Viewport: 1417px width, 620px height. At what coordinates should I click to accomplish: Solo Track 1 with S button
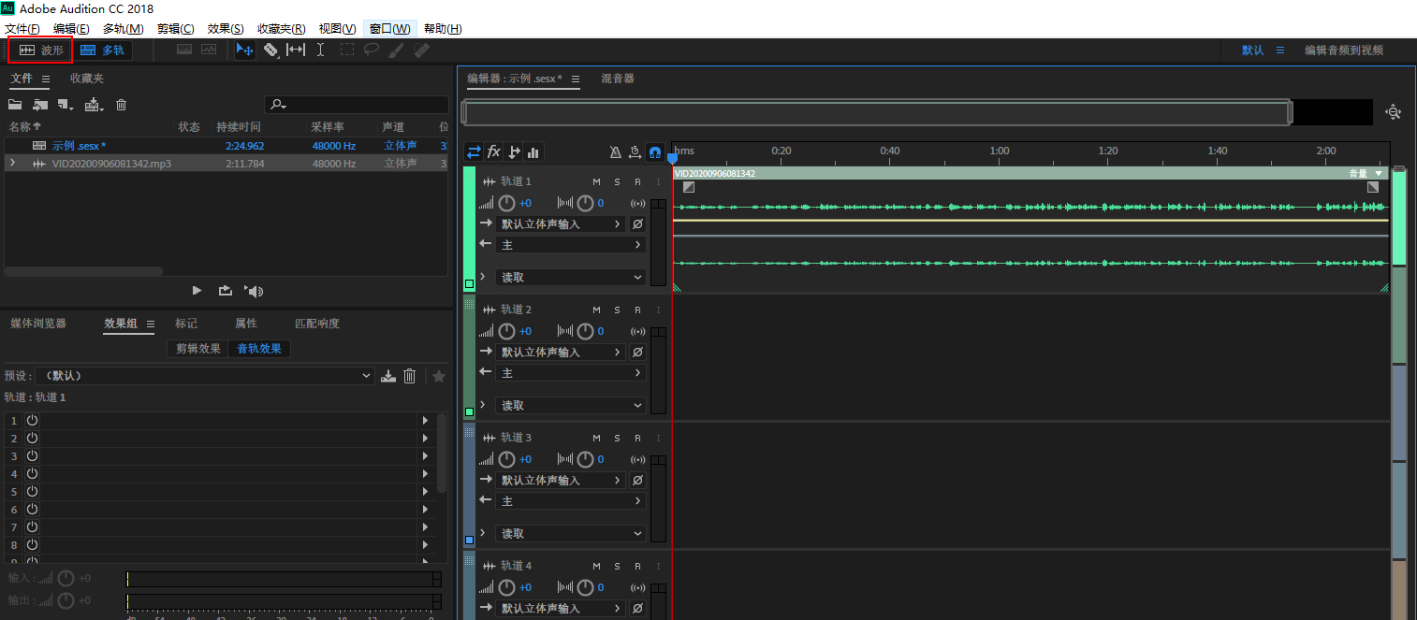click(617, 180)
